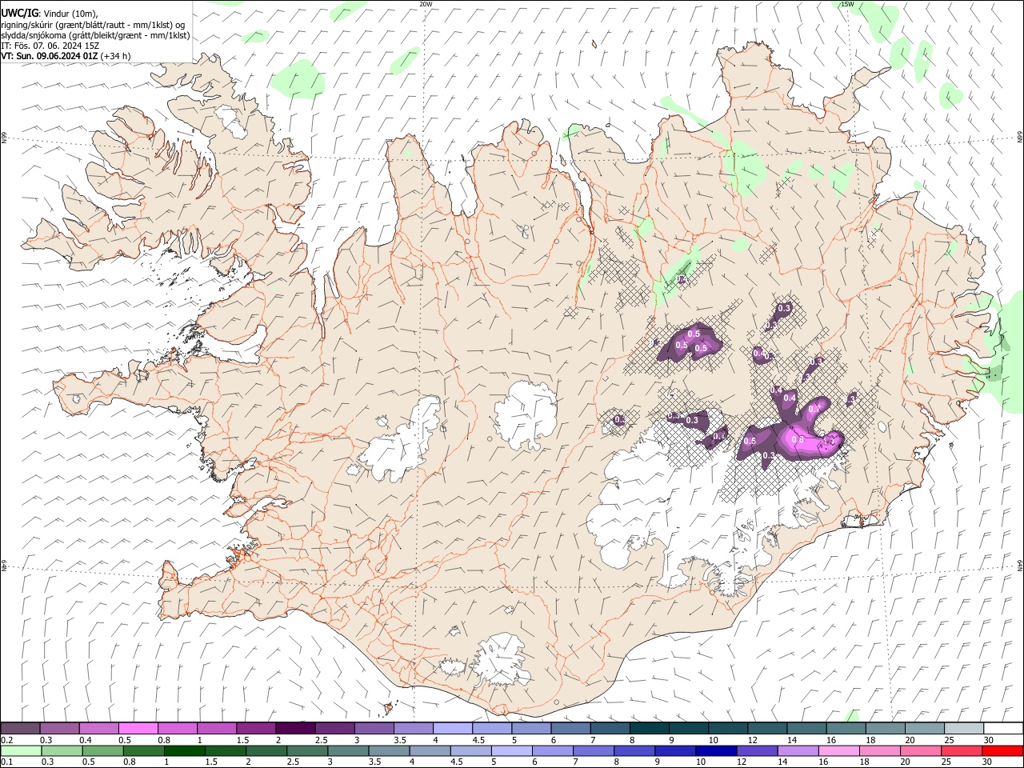Image resolution: width=1024 pixels, height=768 pixels.
Task: Click the 'UWC/IG: Vindur (10m),' title line
Action: (49, 14)
